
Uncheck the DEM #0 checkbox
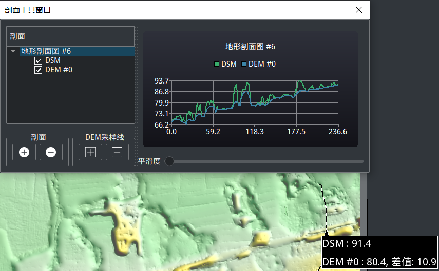click(x=38, y=70)
